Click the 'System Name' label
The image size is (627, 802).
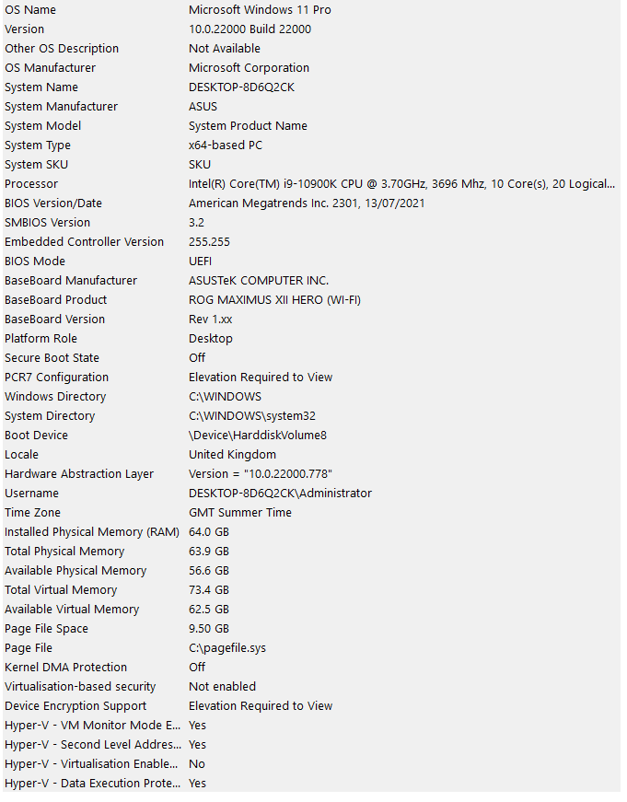[x=41, y=87]
